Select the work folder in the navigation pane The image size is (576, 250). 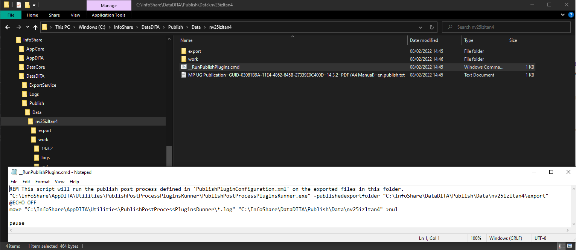pos(43,139)
